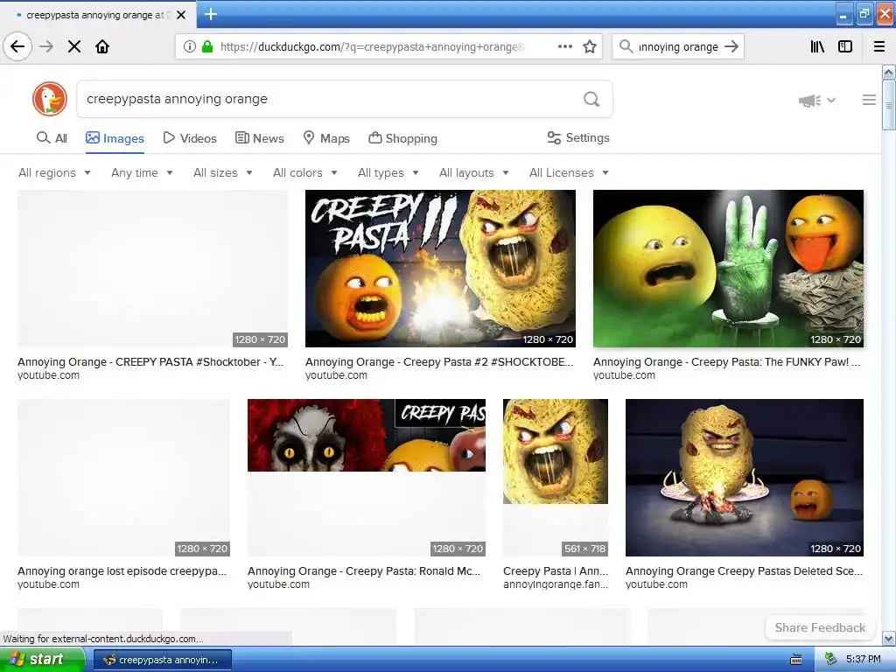Open the megaphone spread DuckDuckGo menu
Image resolution: width=896 pixels, height=672 pixels.
(816, 101)
